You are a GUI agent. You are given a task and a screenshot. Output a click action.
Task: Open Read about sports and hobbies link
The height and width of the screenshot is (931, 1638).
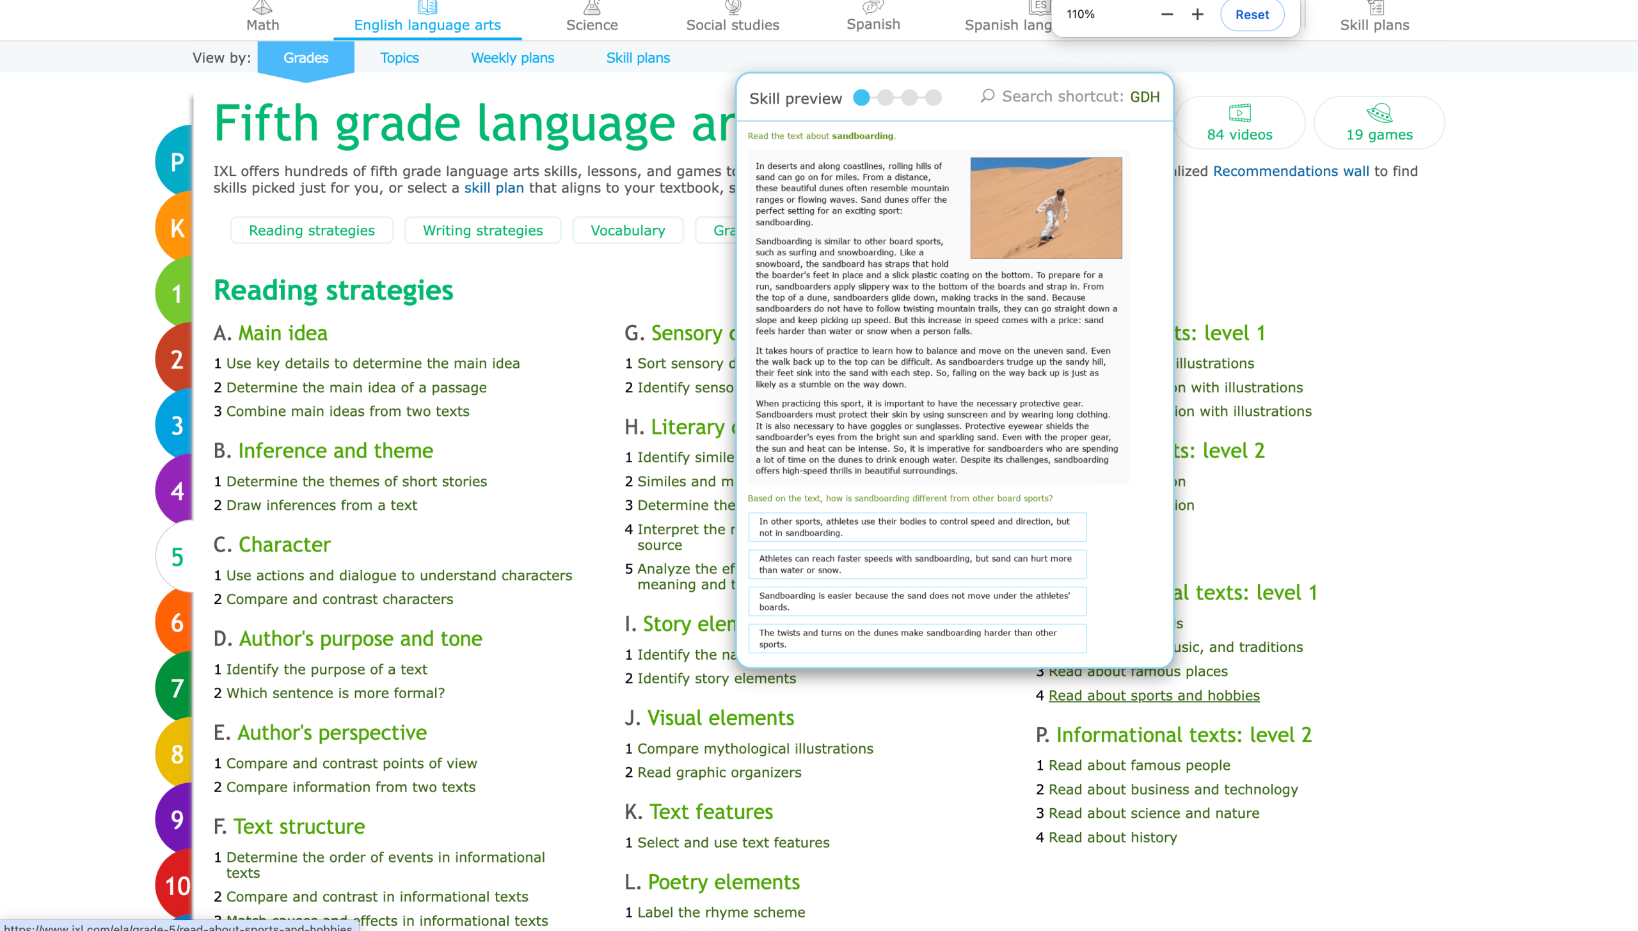click(x=1154, y=696)
